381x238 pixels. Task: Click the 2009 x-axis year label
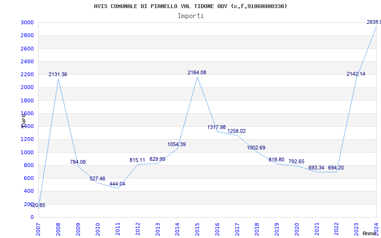78,229
